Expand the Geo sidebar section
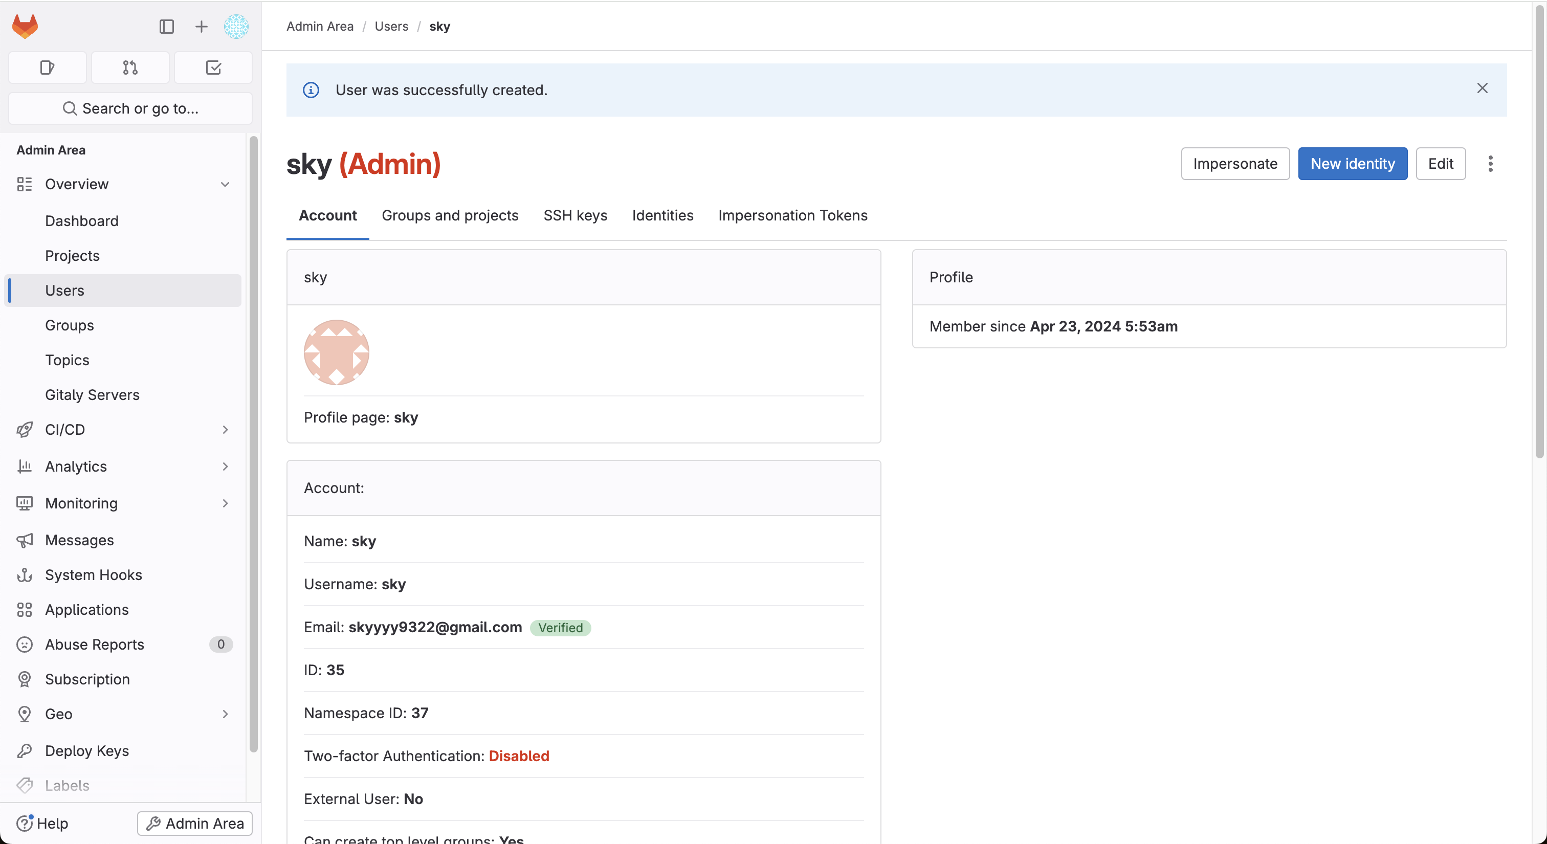Image resolution: width=1547 pixels, height=844 pixels. pos(225,715)
